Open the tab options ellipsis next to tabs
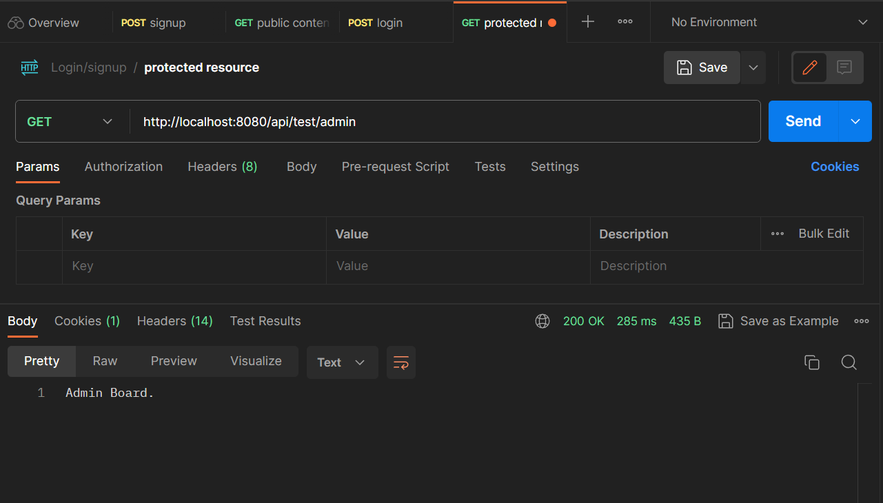 coord(625,21)
